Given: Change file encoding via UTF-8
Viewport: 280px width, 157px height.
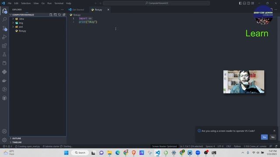Looking at the screenshot, I should (220, 147).
